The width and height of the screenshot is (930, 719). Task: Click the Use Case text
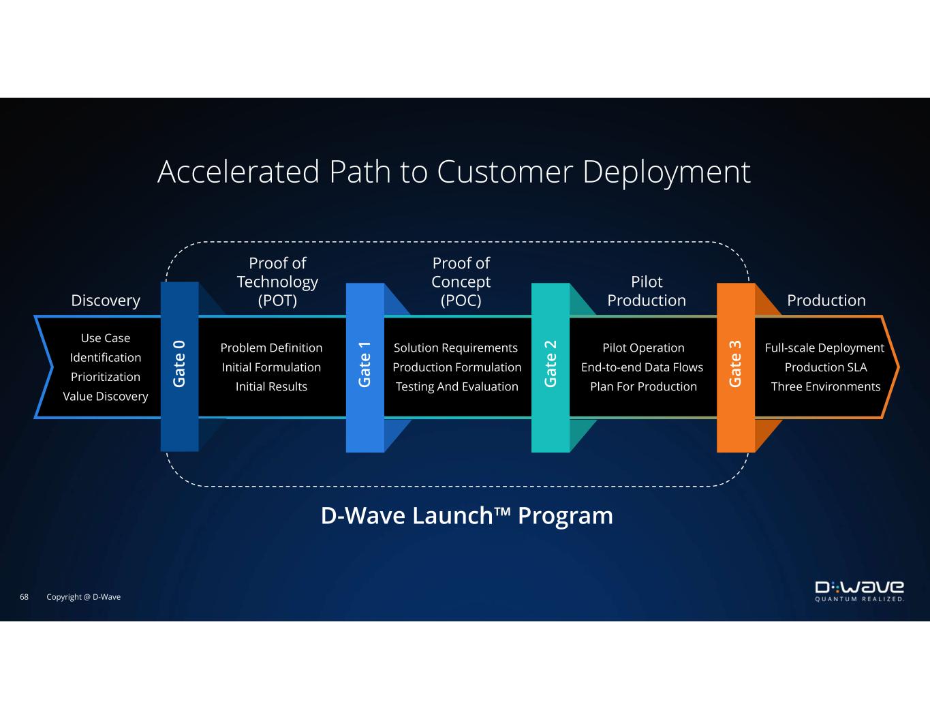pyautogui.click(x=106, y=338)
